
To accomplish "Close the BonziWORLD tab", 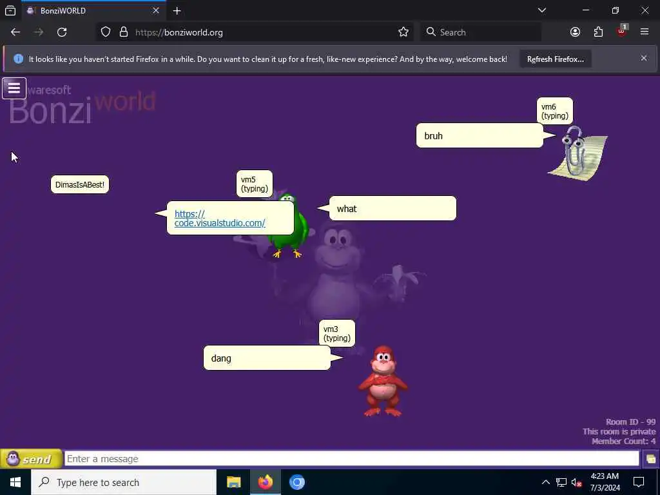I will (156, 11).
